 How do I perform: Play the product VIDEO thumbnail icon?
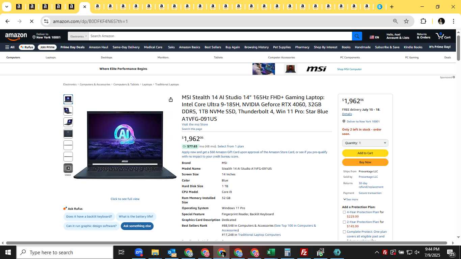point(68,168)
